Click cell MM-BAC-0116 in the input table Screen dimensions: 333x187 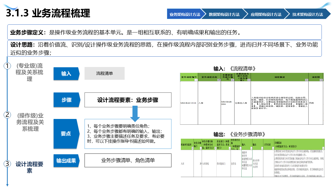(x=189, y=103)
